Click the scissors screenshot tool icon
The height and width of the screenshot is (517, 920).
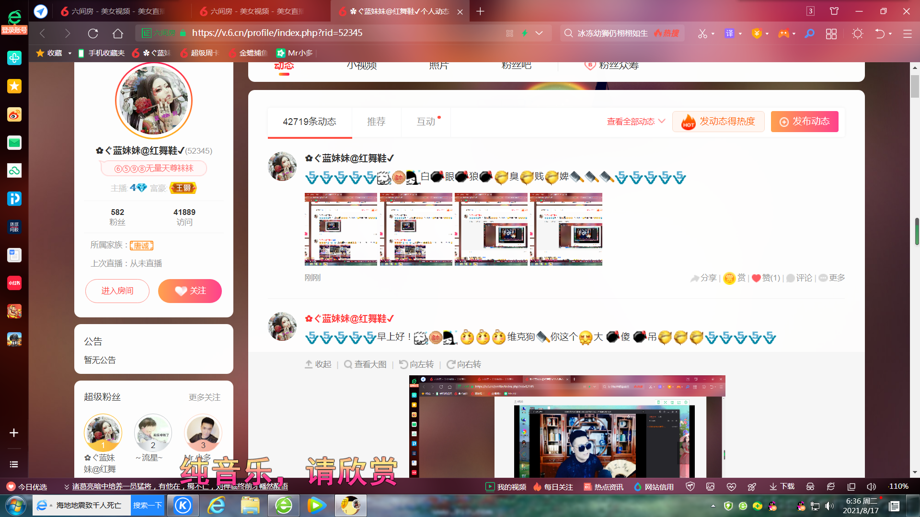pos(702,33)
